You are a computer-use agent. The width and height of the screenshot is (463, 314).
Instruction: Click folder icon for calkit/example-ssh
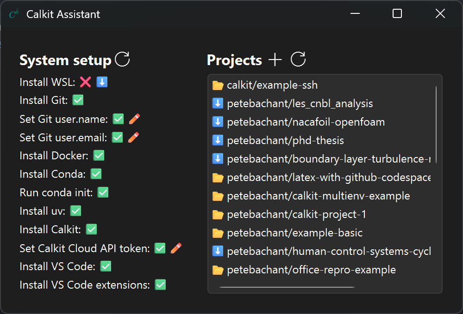218,85
